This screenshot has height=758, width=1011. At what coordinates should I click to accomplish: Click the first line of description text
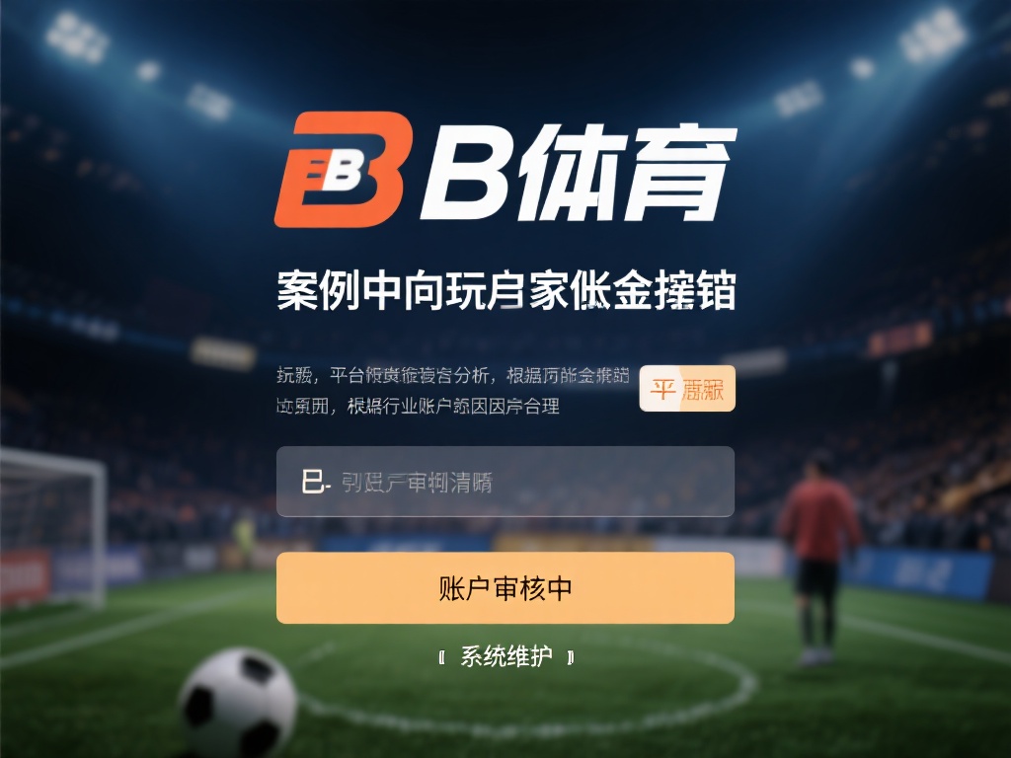(x=453, y=374)
